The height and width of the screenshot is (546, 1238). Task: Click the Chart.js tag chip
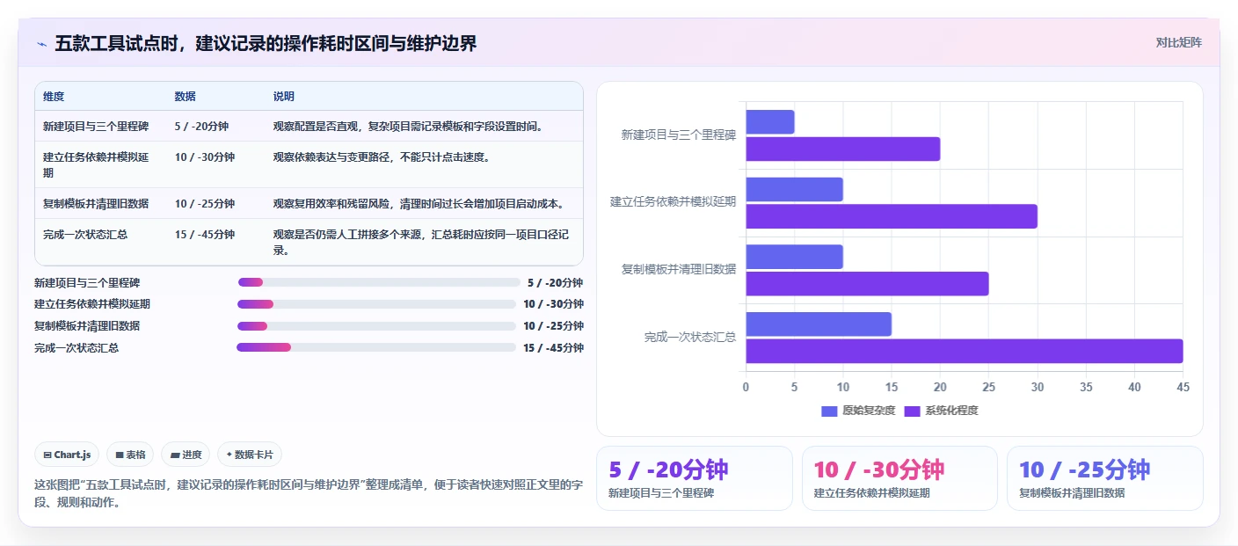tap(68, 455)
